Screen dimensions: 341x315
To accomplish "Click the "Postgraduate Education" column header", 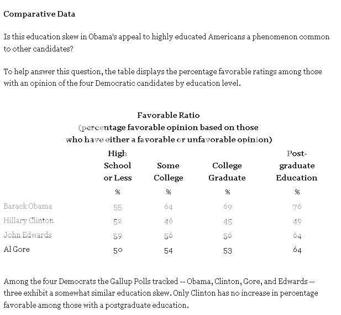I will pos(297,166).
